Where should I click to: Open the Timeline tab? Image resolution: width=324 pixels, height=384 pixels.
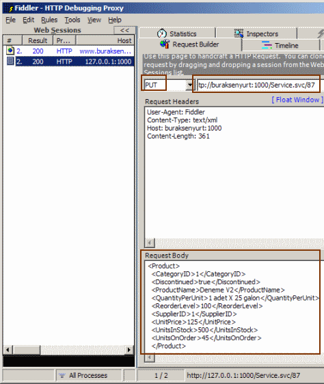pyautogui.click(x=281, y=45)
